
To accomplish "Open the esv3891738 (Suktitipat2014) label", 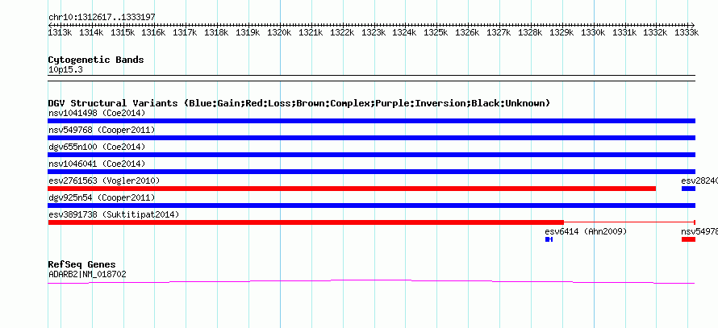I will pyautogui.click(x=114, y=214).
